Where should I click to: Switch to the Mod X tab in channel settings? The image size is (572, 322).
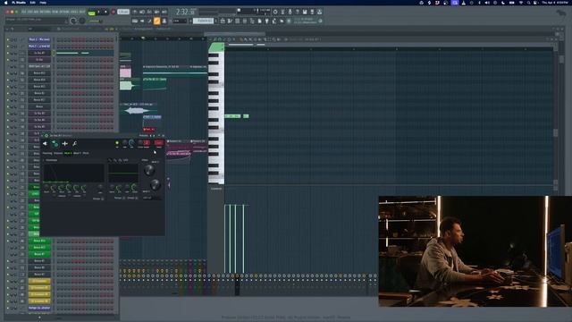pos(68,153)
